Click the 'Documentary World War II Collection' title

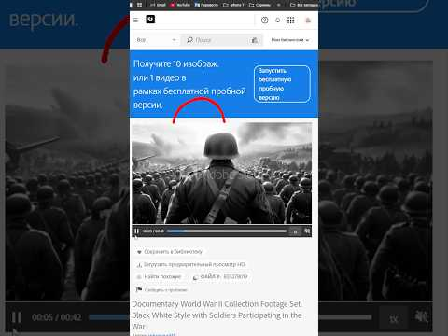[217, 315]
